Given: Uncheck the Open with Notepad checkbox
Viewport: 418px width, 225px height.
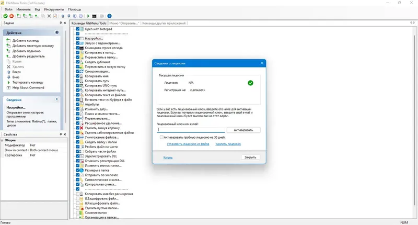Looking at the screenshot, I should [x=78, y=29].
